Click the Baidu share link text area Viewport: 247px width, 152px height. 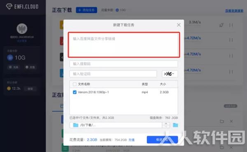124,45
